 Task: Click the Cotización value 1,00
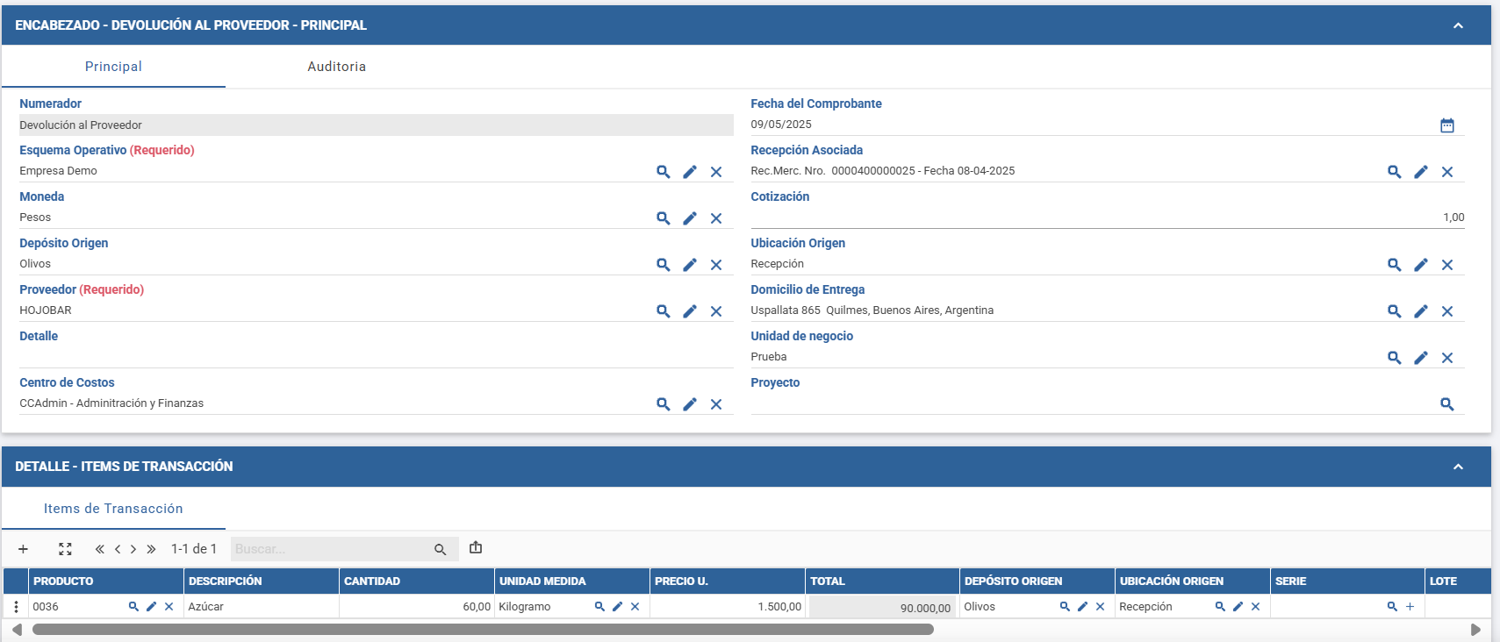1453,218
